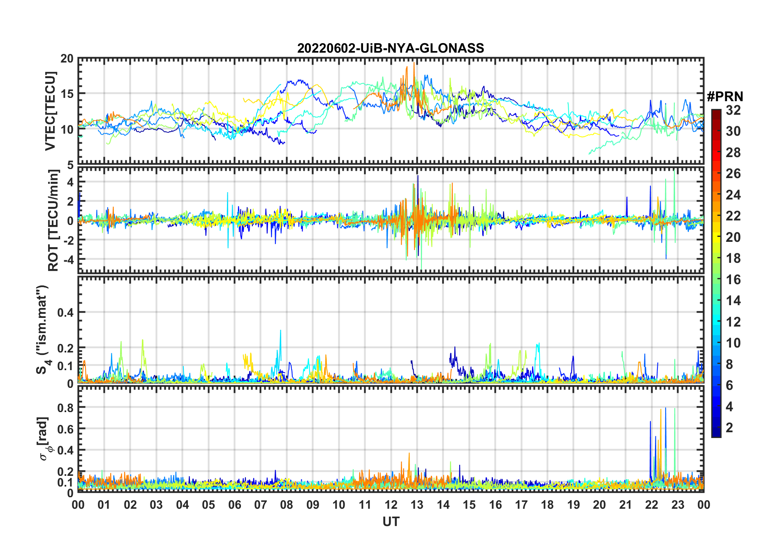Click the 12 hour tick label on the x-axis
This screenshot has height=547, width=782.
[x=391, y=505]
